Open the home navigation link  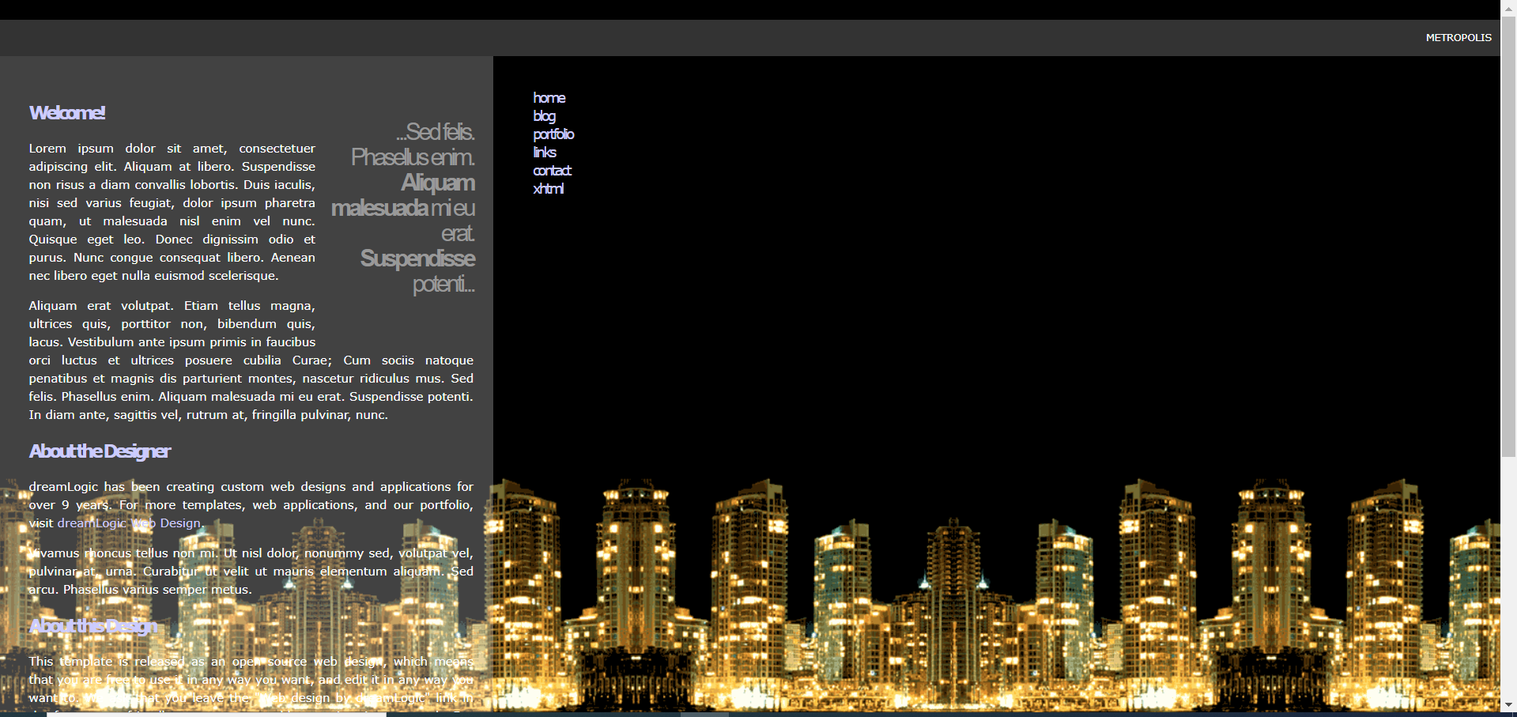[x=549, y=98]
